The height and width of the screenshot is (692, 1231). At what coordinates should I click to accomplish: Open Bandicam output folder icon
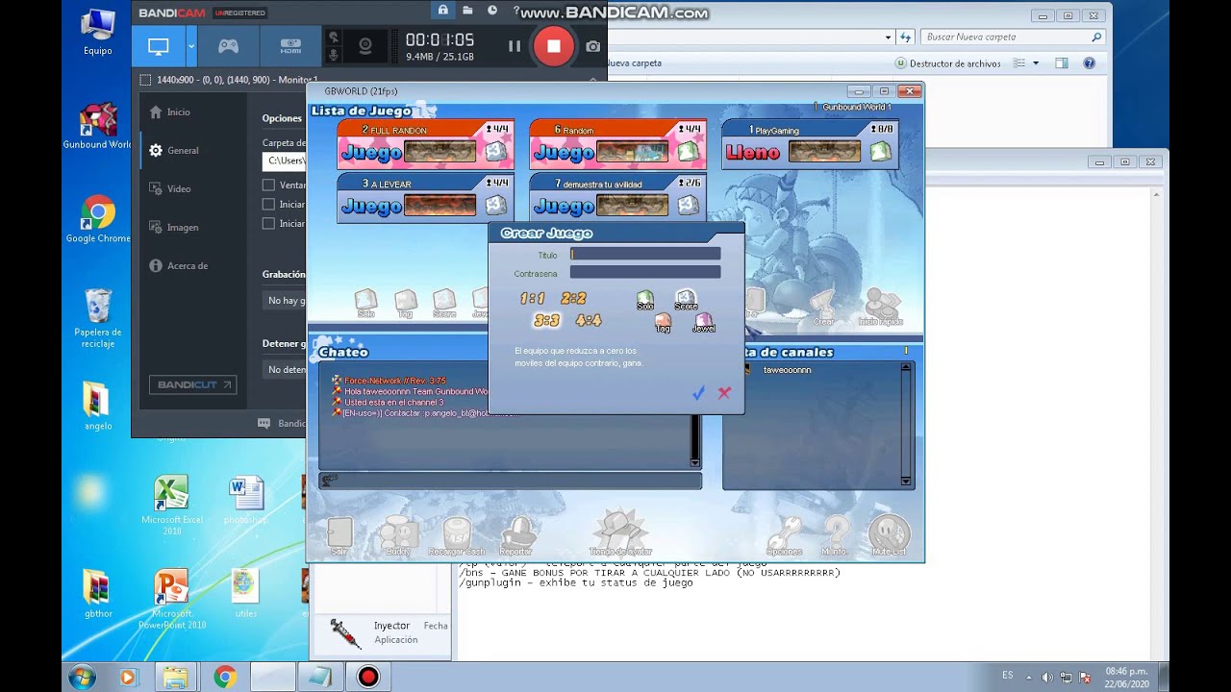click(467, 11)
